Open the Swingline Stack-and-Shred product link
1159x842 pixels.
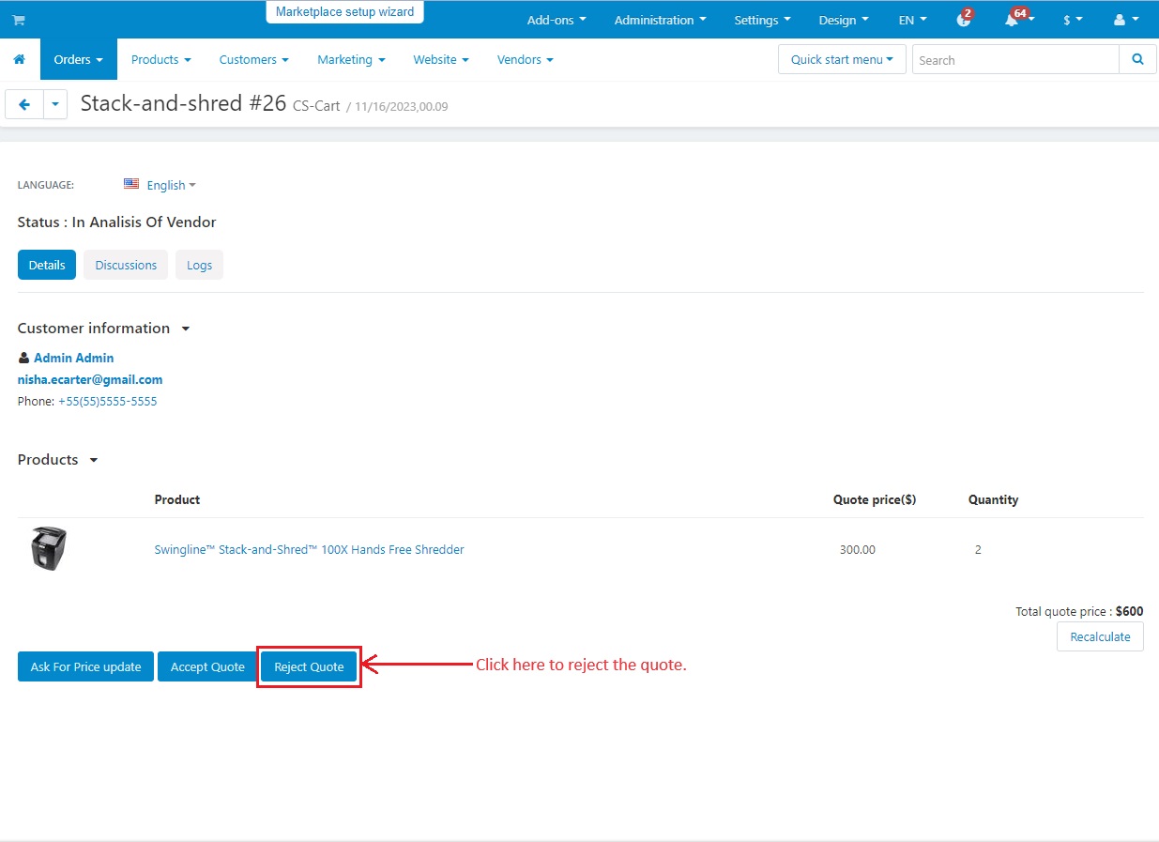[x=309, y=549]
